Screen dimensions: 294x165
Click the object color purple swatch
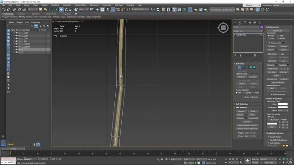click(x=261, y=27)
